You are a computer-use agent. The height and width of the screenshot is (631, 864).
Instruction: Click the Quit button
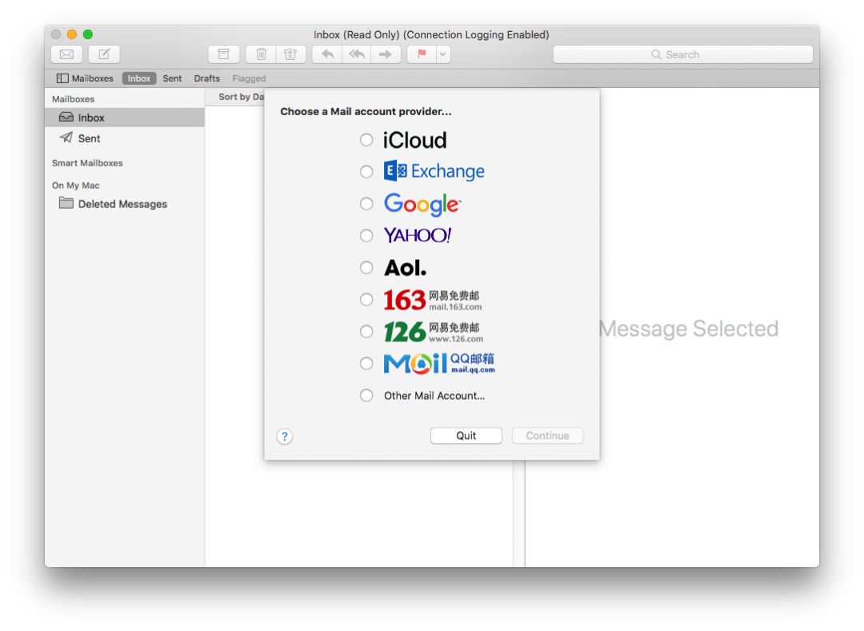pyautogui.click(x=466, y=436)
